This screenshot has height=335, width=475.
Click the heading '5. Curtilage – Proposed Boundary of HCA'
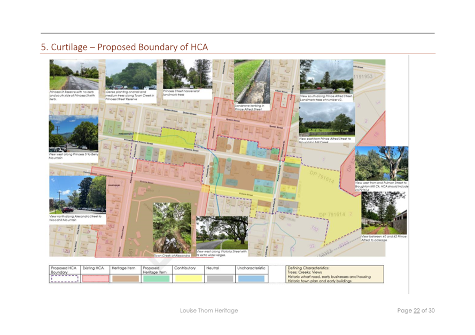(x=123, y=47)
